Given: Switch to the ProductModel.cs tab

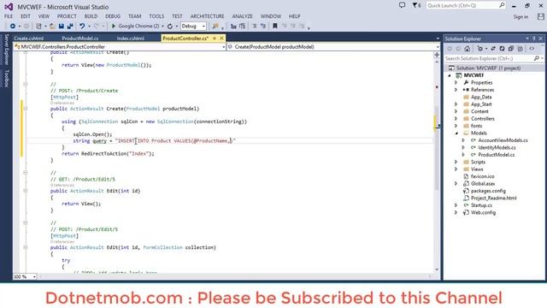Looking at the screenshot, I should coord(80,38).
